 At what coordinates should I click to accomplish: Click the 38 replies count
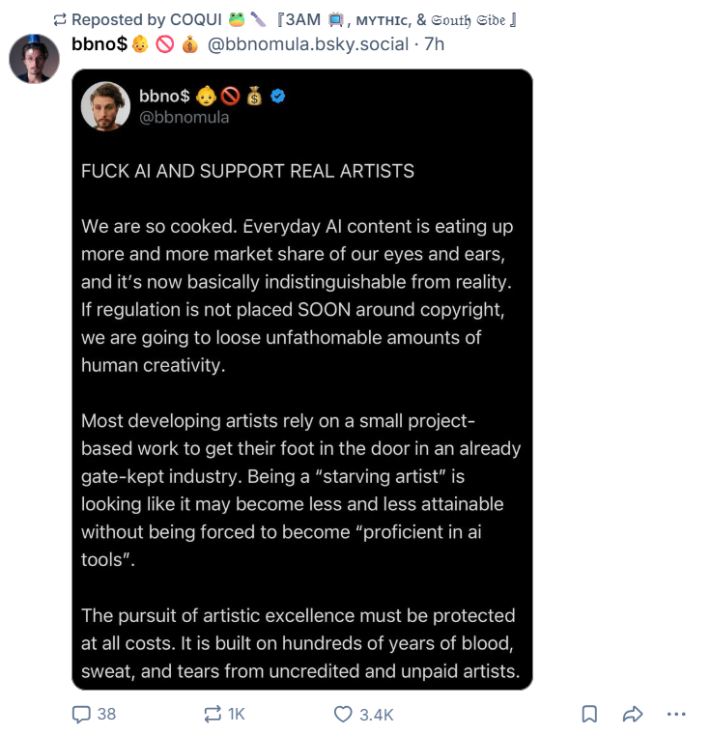click(x=106, y=715)
